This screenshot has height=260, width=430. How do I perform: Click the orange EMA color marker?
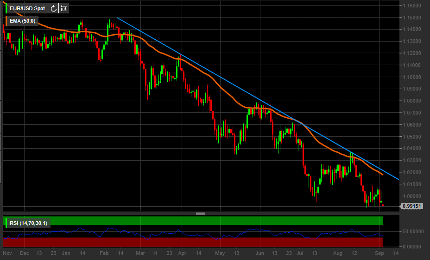click(6, 21)
